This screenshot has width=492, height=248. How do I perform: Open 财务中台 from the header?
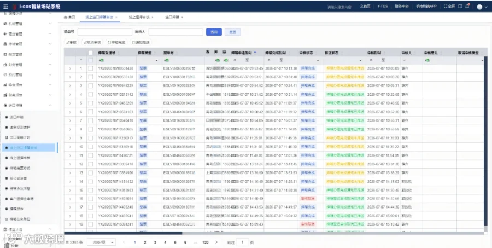402,6
